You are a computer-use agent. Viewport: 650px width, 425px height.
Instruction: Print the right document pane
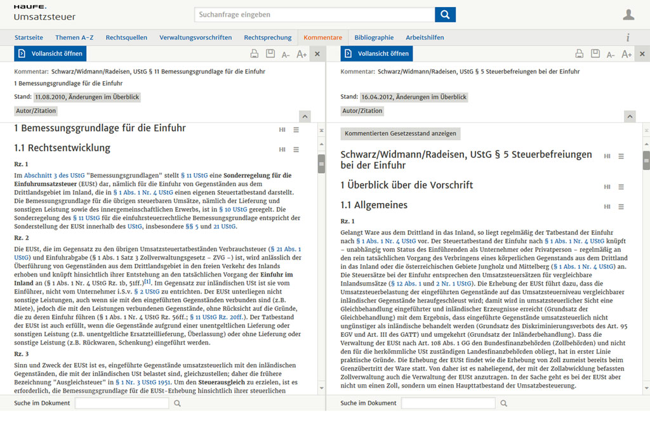[579, 54]
